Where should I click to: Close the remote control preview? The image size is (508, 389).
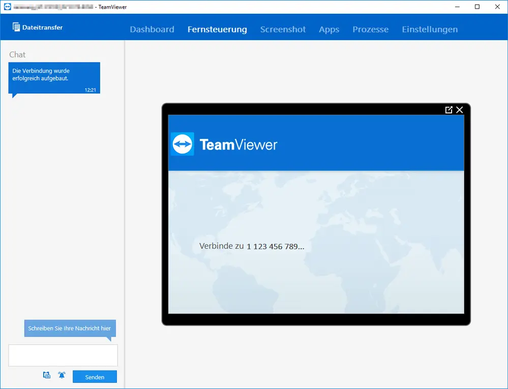click(x=459, y=110)
